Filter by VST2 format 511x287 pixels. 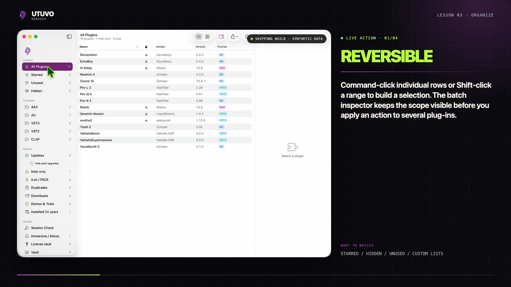[x=47, y=131]
